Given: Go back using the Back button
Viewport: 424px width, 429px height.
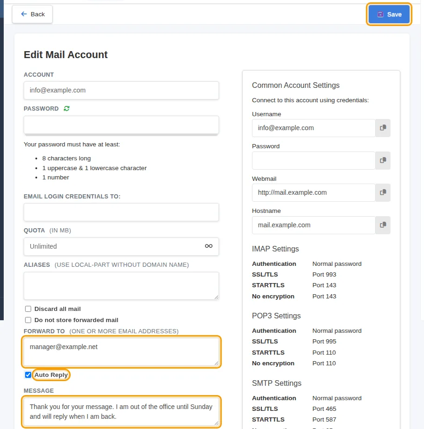Looking at the screenshot, I should [x=32, y=14].
